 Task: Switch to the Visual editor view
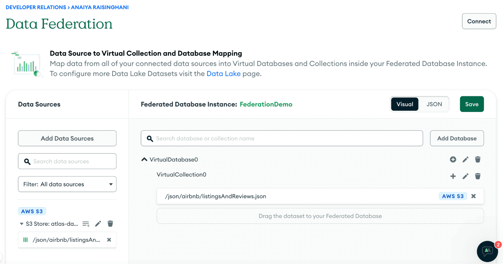coord(405,104)
